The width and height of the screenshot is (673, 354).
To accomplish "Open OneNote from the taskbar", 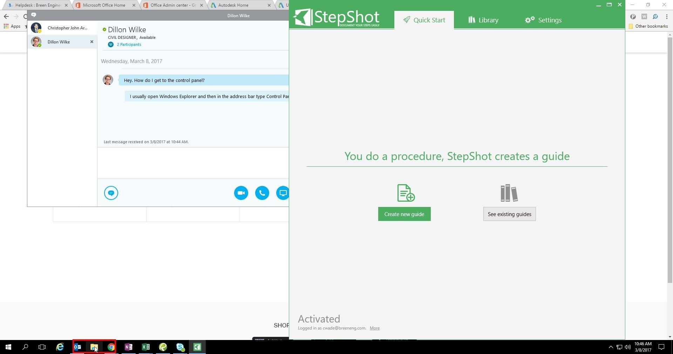I will click(x=128, y=347).
